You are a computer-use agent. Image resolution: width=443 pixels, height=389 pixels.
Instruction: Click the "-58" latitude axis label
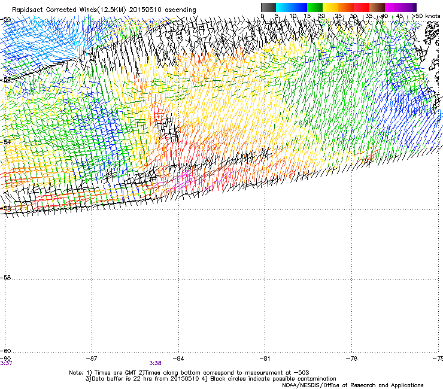click(x=5, y=278)
